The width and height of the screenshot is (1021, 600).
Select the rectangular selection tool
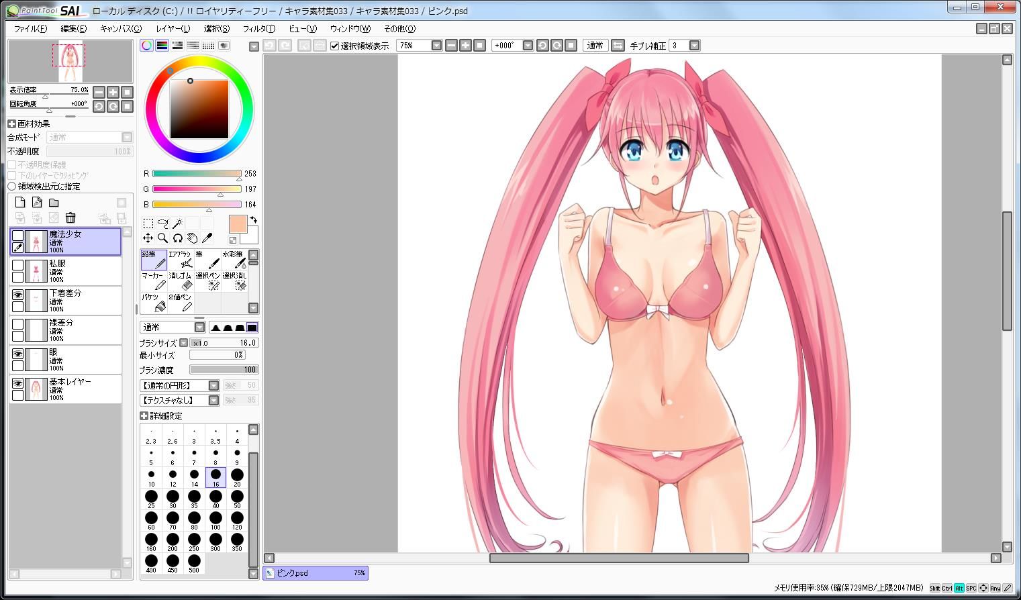(x=148, y=223)
